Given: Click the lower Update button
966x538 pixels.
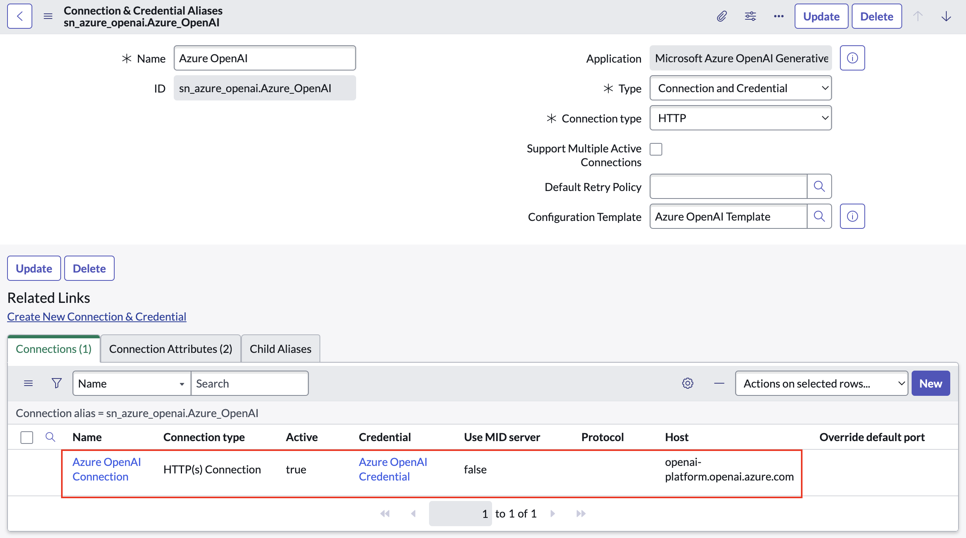Looking at the screenshot, I should click(34, 268).
